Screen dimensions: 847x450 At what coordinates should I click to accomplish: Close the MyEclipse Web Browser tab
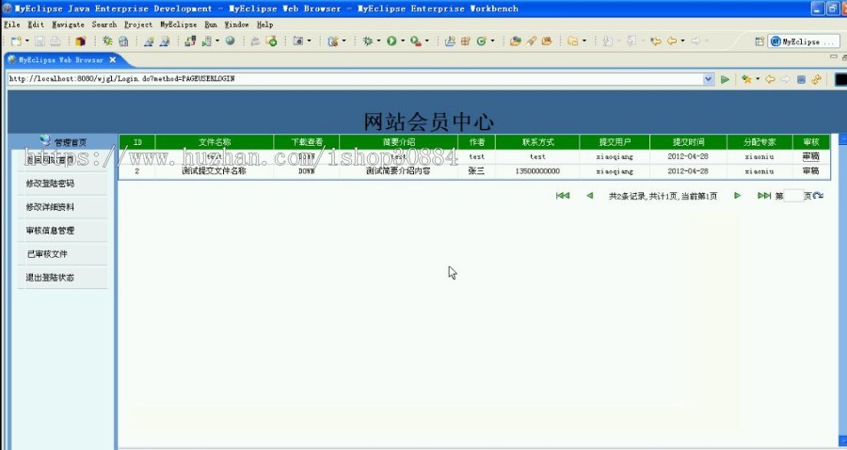point(112,60)
